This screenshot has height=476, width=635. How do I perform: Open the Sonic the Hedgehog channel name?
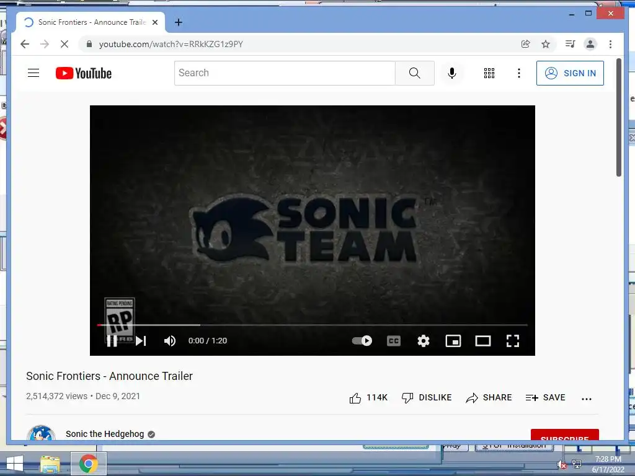pyautogui.click(x=105, y=434)
